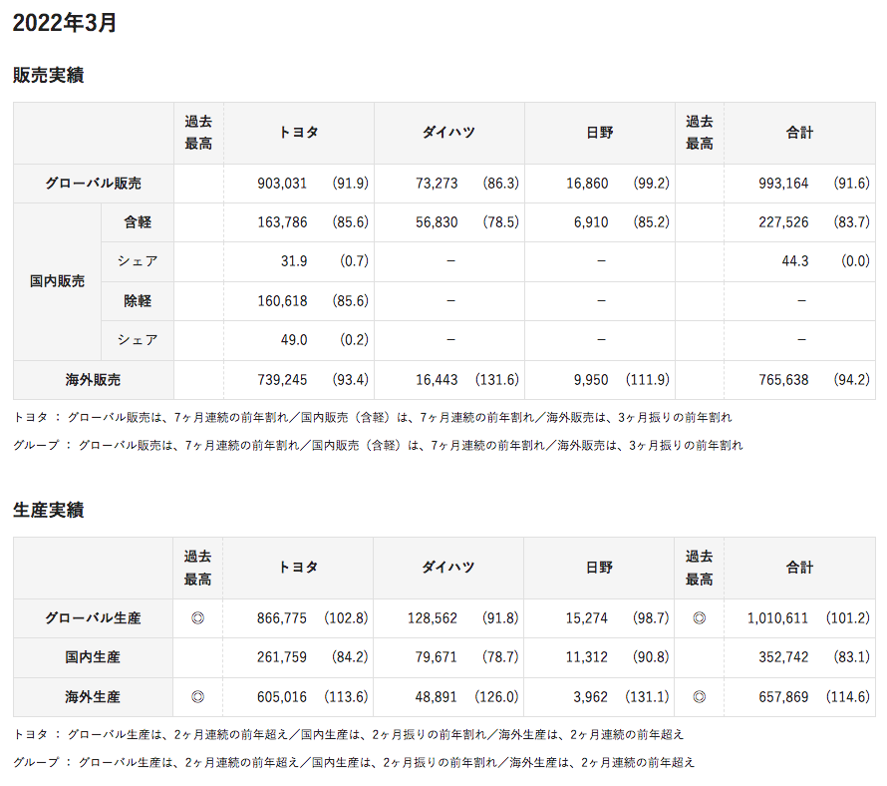Click the トヨタ production note below production table

coord(349,735)
